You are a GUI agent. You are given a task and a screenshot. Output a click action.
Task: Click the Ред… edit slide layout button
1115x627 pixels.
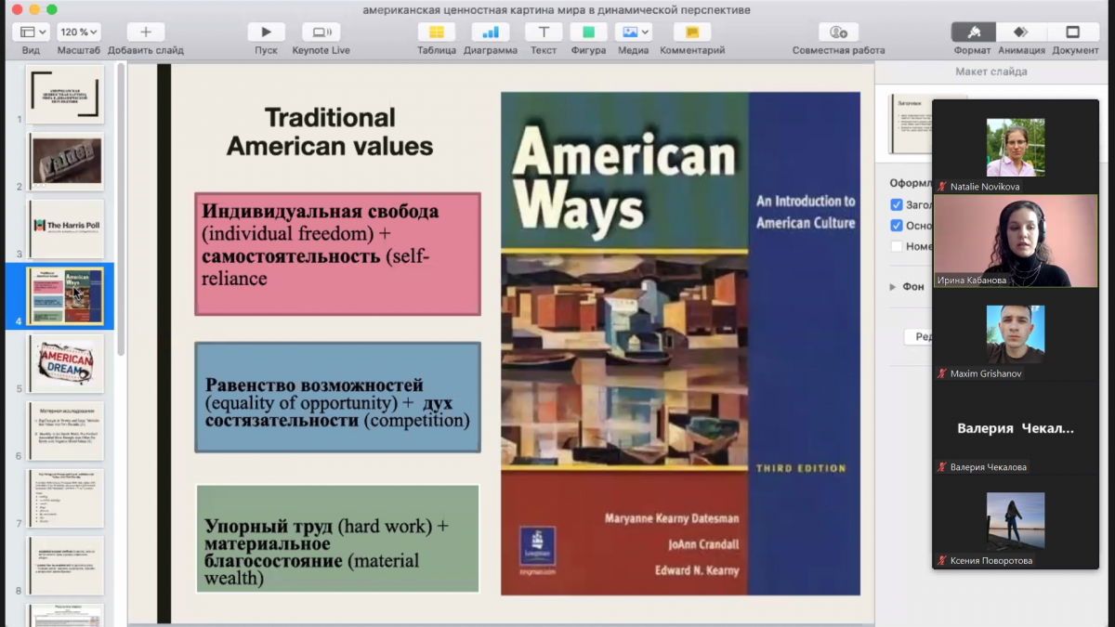tap(919, 336)
